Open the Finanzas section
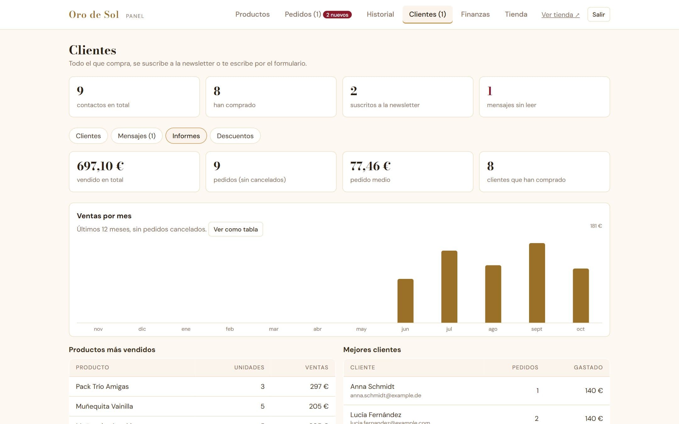Image resolution: width=679 pixels, height=424 pixels. tap(475, 14)
